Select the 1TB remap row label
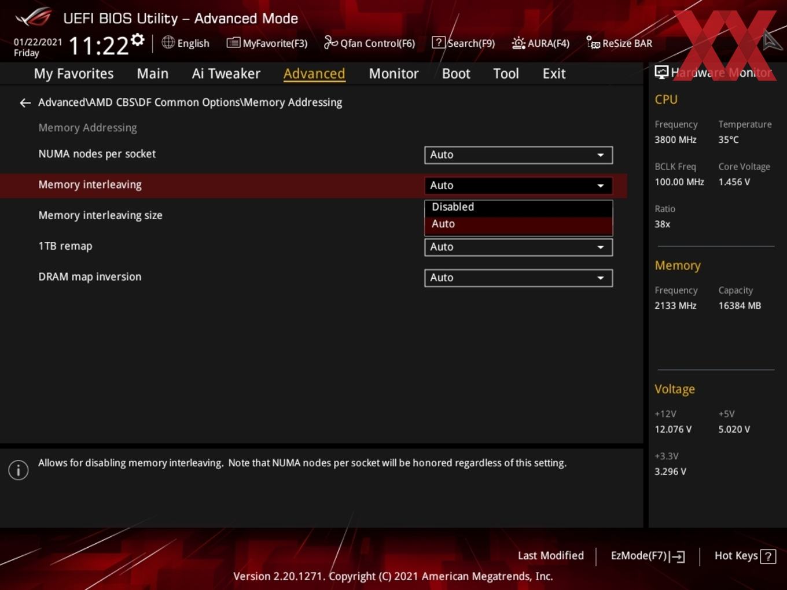 (65, 246)
